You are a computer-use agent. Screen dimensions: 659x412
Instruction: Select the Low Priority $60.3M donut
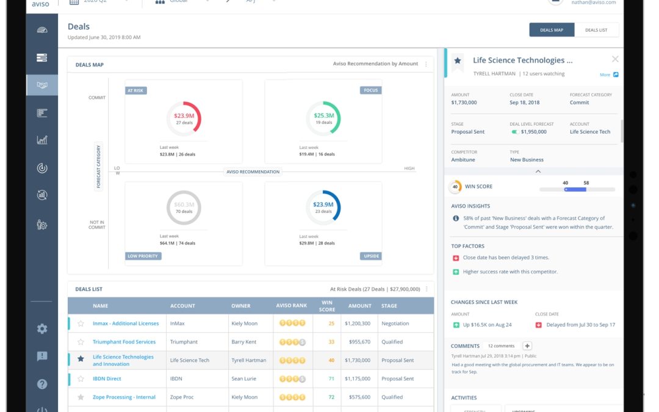184,208
